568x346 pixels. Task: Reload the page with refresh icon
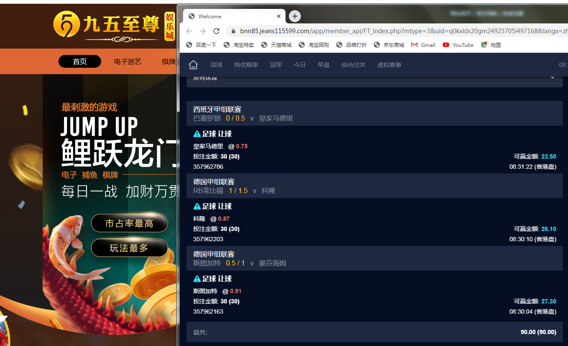(216, 31)
